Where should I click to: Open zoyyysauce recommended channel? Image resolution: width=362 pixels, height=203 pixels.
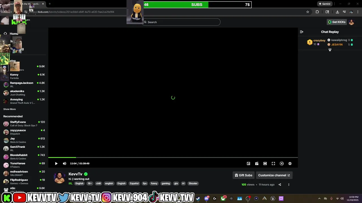coord(24,132)
